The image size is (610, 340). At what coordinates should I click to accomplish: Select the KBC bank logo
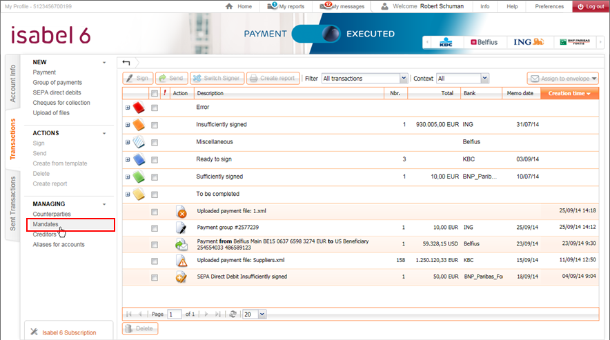click(x=446, y=42)
